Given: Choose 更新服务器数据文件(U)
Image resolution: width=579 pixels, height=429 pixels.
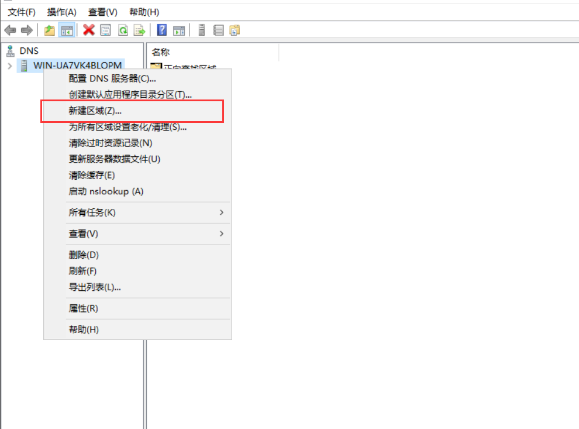Looking at the screenshot, I should click(138, 159).
